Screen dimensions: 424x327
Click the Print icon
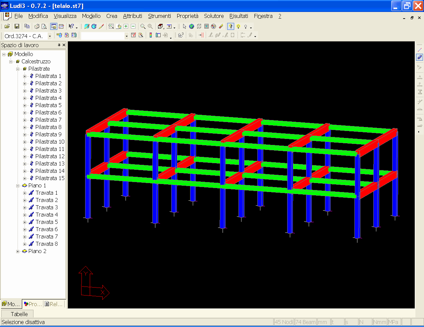[37, 26]
